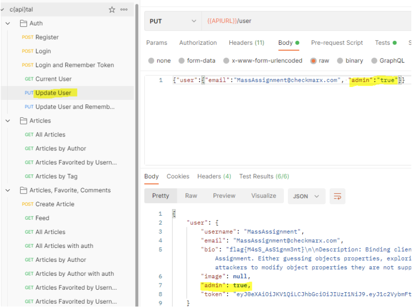This screenshot has height=308, width=419.
Task: Star the c{api}tal collection
Action: [112, 10]
